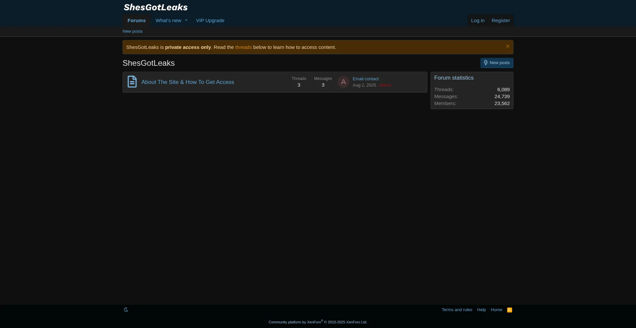Click the Help footer link
This screenshot has height=328, width=636.
(x=481, y=310)
